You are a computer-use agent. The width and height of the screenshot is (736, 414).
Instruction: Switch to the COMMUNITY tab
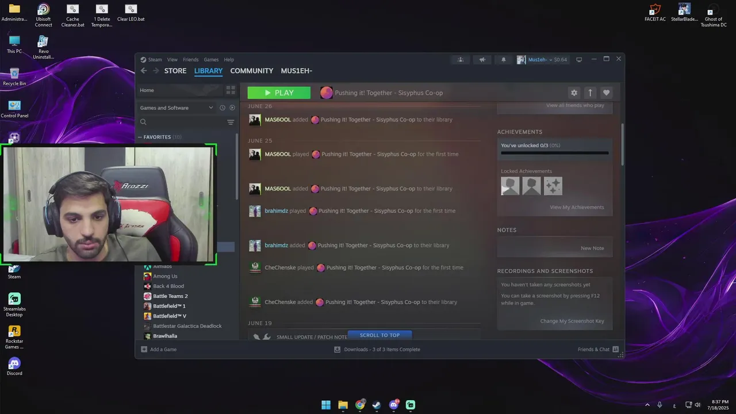[x=252, y=71]
